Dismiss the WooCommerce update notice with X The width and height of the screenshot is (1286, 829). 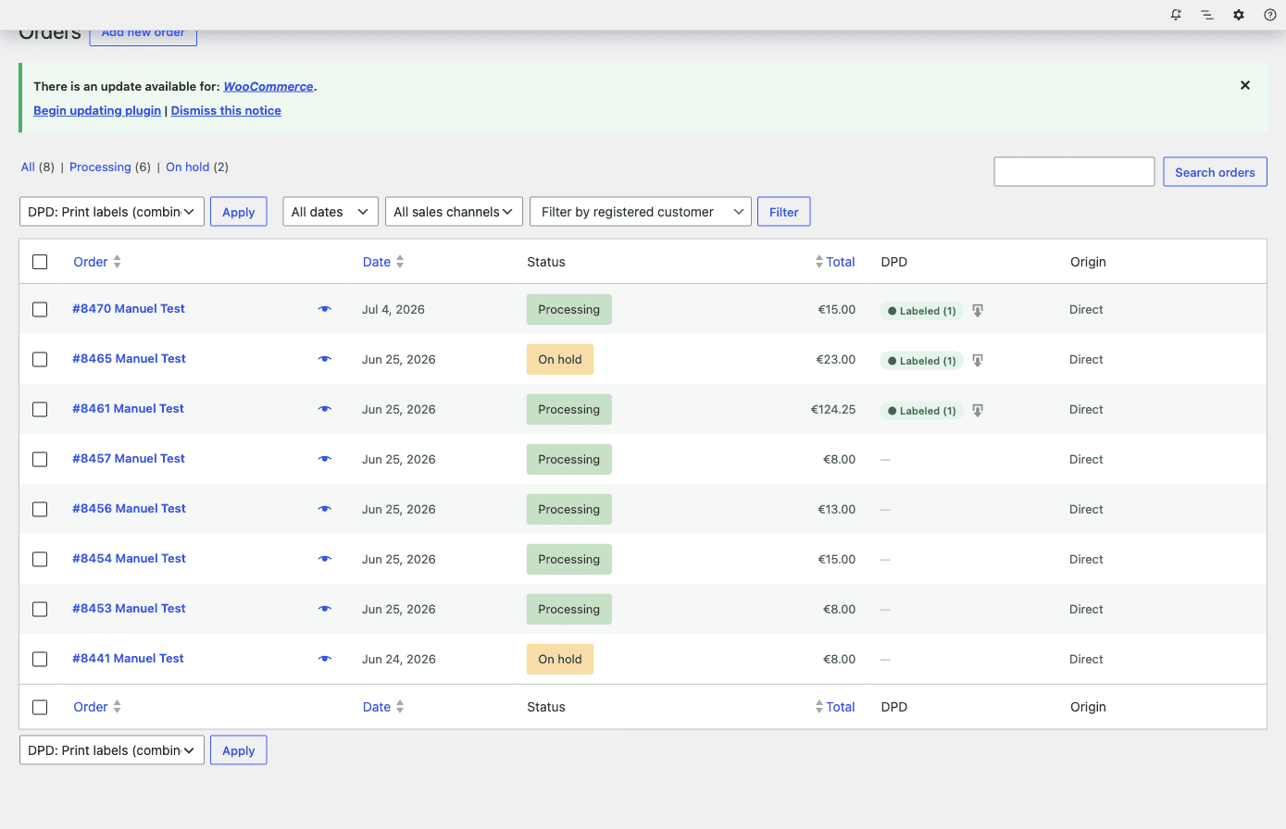click(x=1245, y=85)
